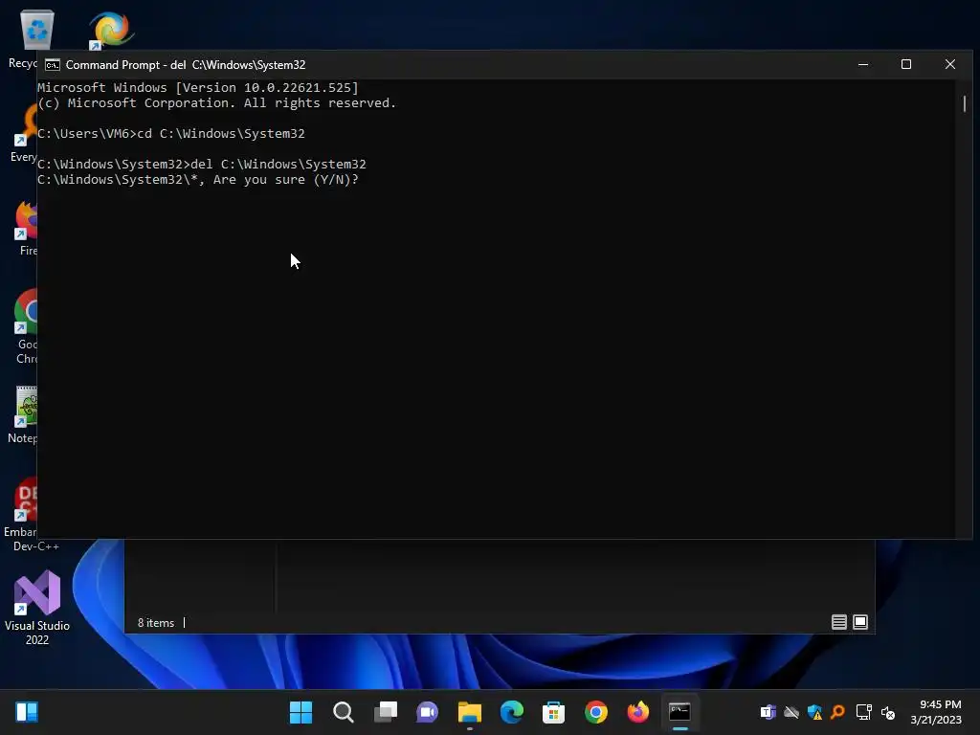Launch Microsoft Edge from the taskbar

512,712
